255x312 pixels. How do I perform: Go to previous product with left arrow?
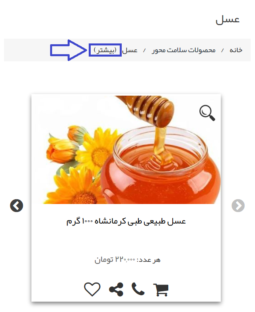tap(16, 206)
